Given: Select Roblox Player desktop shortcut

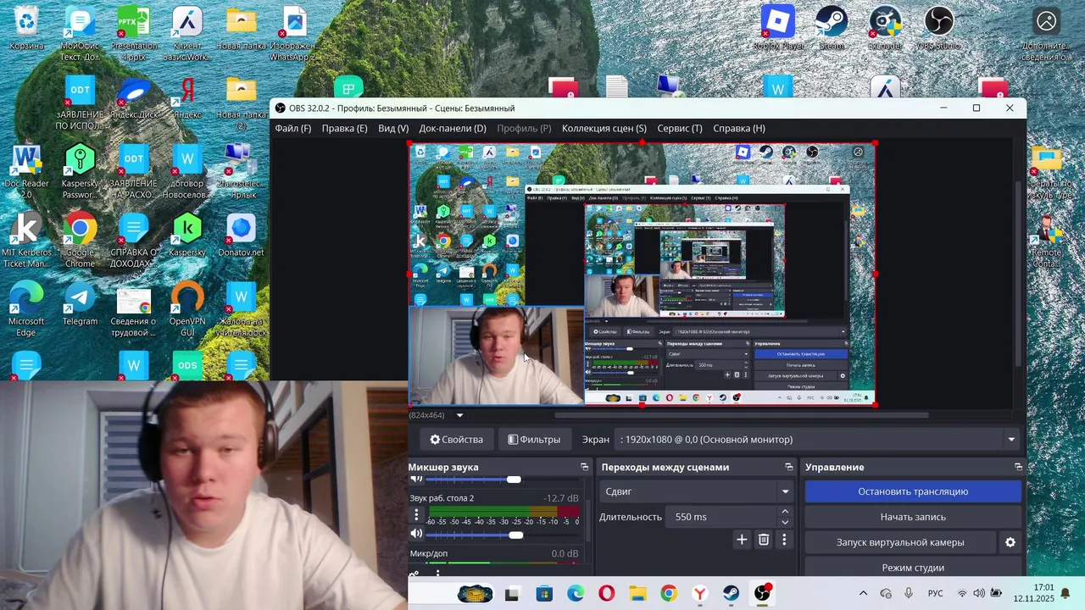Looking at the screenshot, I should [x=778, y=28].
